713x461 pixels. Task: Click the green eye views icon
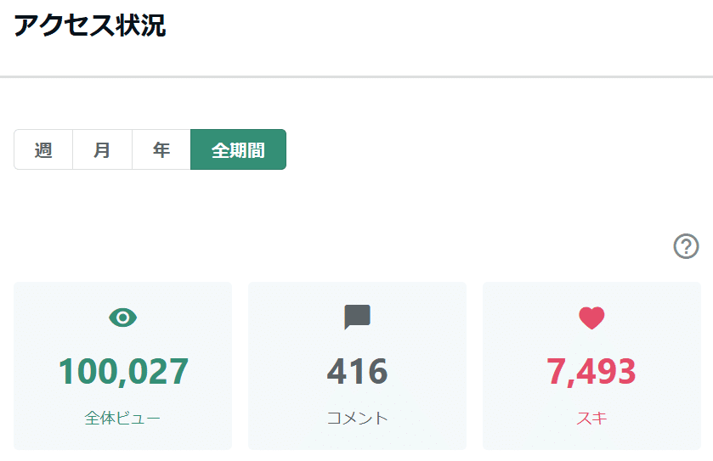point(123,318)
